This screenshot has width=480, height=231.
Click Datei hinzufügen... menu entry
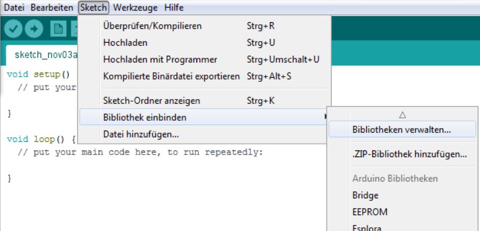tap(141, 135)
